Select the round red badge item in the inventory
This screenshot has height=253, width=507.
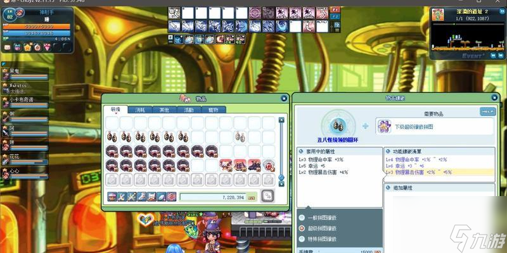pyautogui.click(x=268, y=165)
